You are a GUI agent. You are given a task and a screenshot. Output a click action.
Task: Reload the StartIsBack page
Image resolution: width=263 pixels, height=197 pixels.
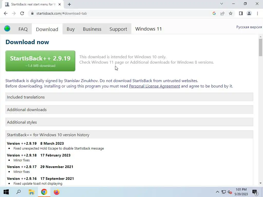pyautogui.click(x=22, y=13)
